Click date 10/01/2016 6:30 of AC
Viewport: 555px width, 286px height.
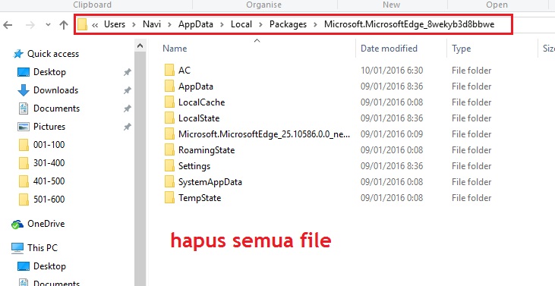[392, 71]
